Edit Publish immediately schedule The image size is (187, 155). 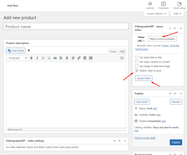point(164,121)
